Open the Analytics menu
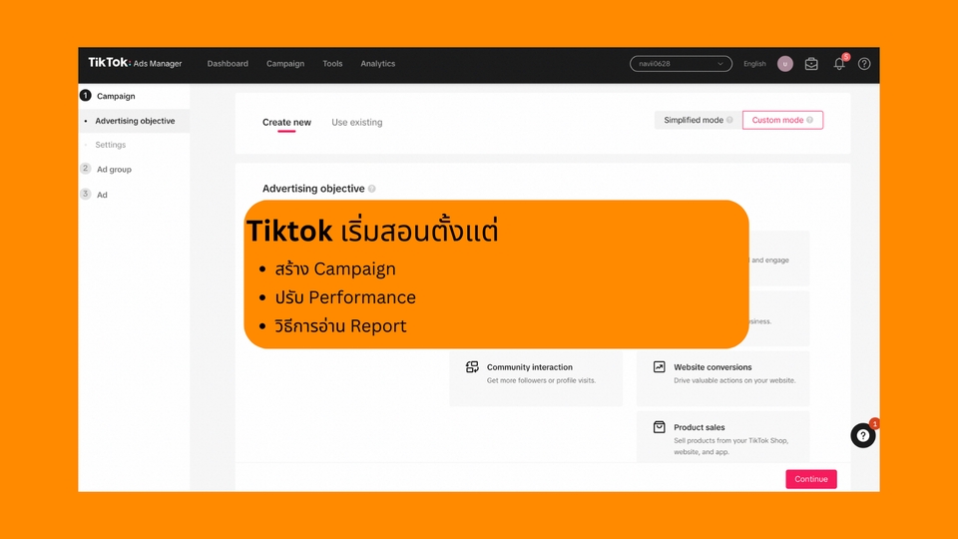 tap(377, 64)
